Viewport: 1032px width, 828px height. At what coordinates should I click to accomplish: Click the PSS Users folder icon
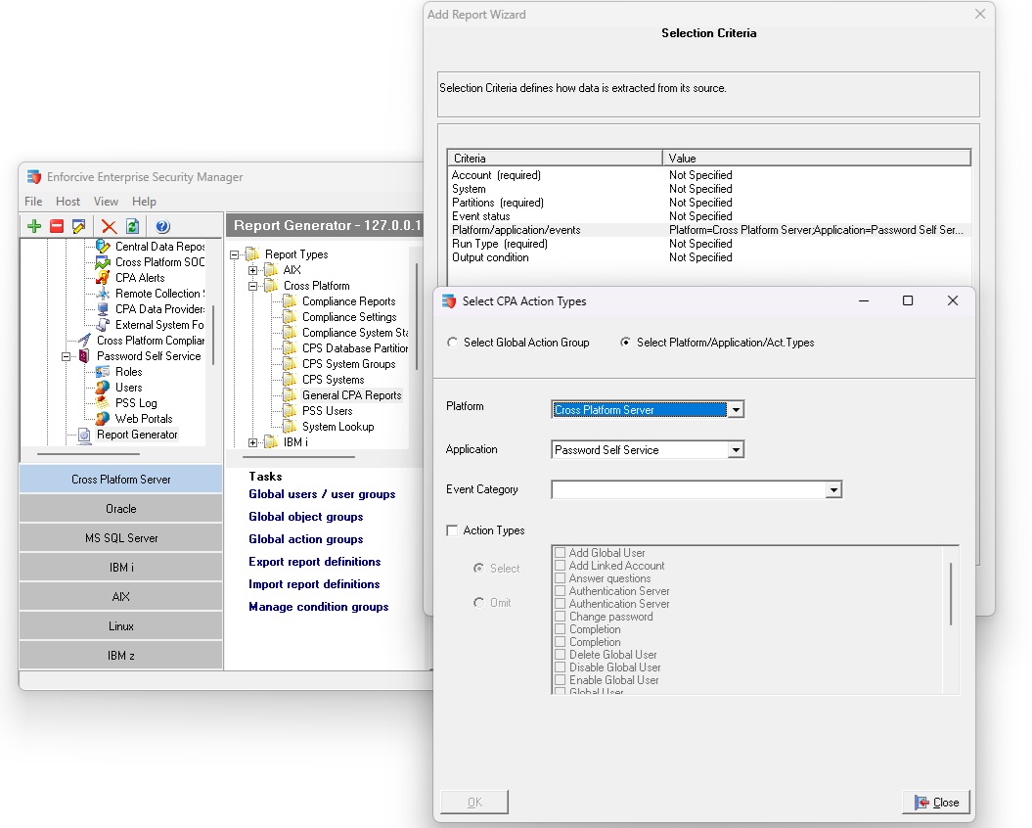click(x=290, y=411)
